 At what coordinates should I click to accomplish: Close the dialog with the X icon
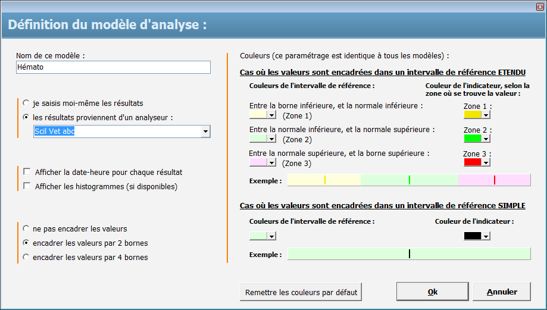(540, 7)
